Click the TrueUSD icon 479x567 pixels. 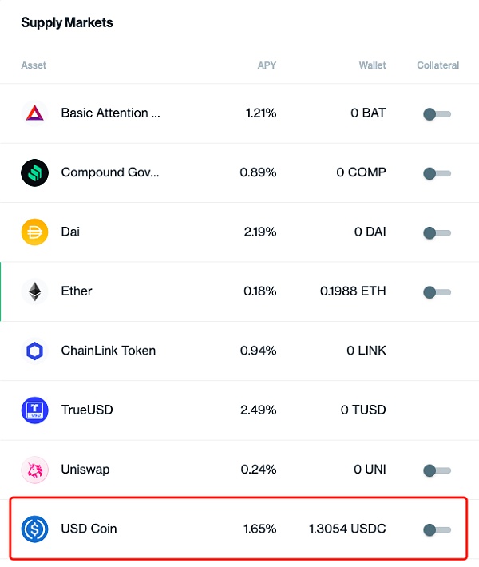[34, 410]
